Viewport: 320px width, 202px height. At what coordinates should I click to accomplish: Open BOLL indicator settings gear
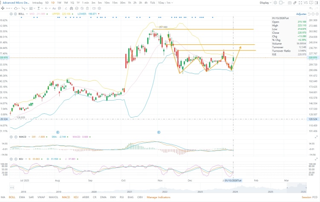coord(11,14)
